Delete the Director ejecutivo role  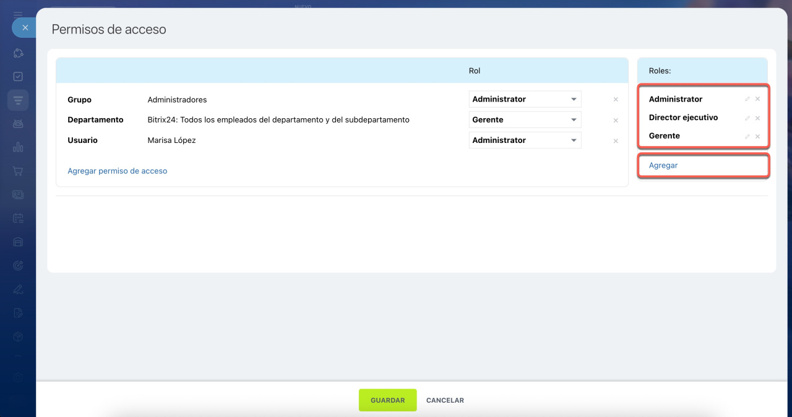coord(757,118)
